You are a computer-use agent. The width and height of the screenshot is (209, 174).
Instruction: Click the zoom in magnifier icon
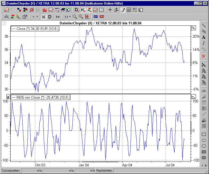(81, 16)
